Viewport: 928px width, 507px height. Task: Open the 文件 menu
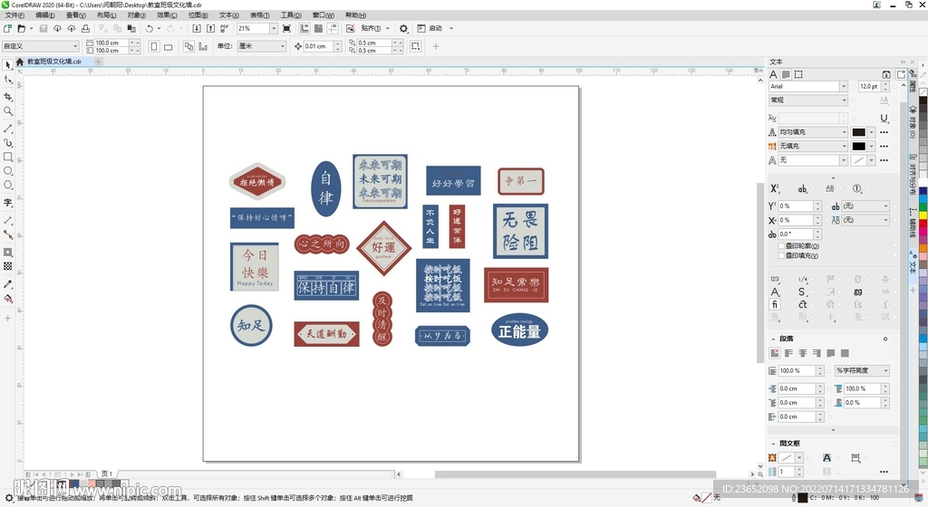click(14, 15)
